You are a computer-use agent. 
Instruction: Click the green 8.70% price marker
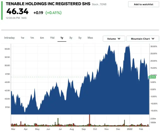coord(152,77)
